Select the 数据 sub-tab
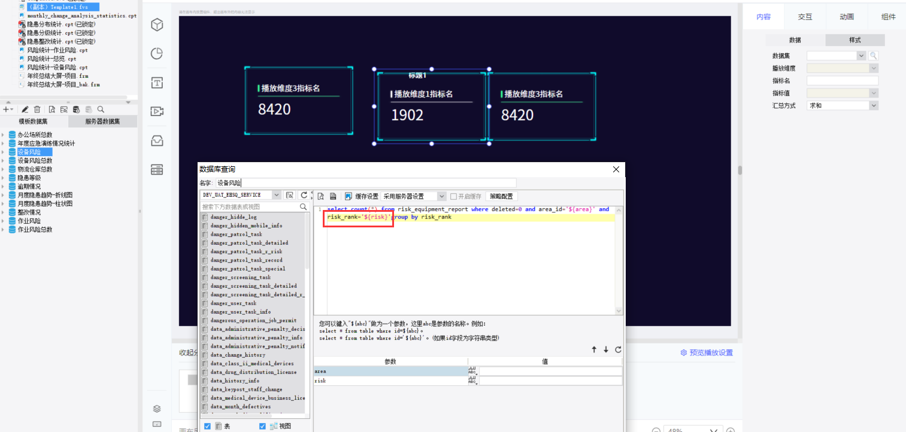Image resolution: width=906 pixels, height=432 pixels. [x=795, y=40]
